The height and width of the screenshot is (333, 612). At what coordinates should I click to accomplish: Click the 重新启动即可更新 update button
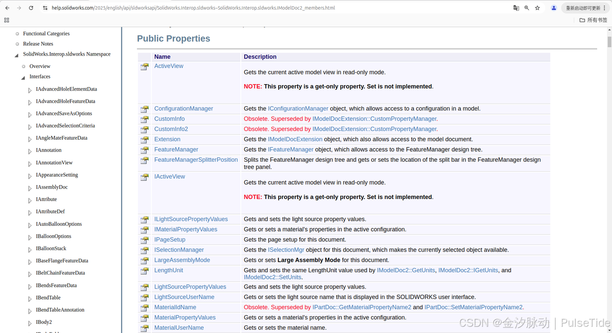pyautogui.click(x=583, y=8)
